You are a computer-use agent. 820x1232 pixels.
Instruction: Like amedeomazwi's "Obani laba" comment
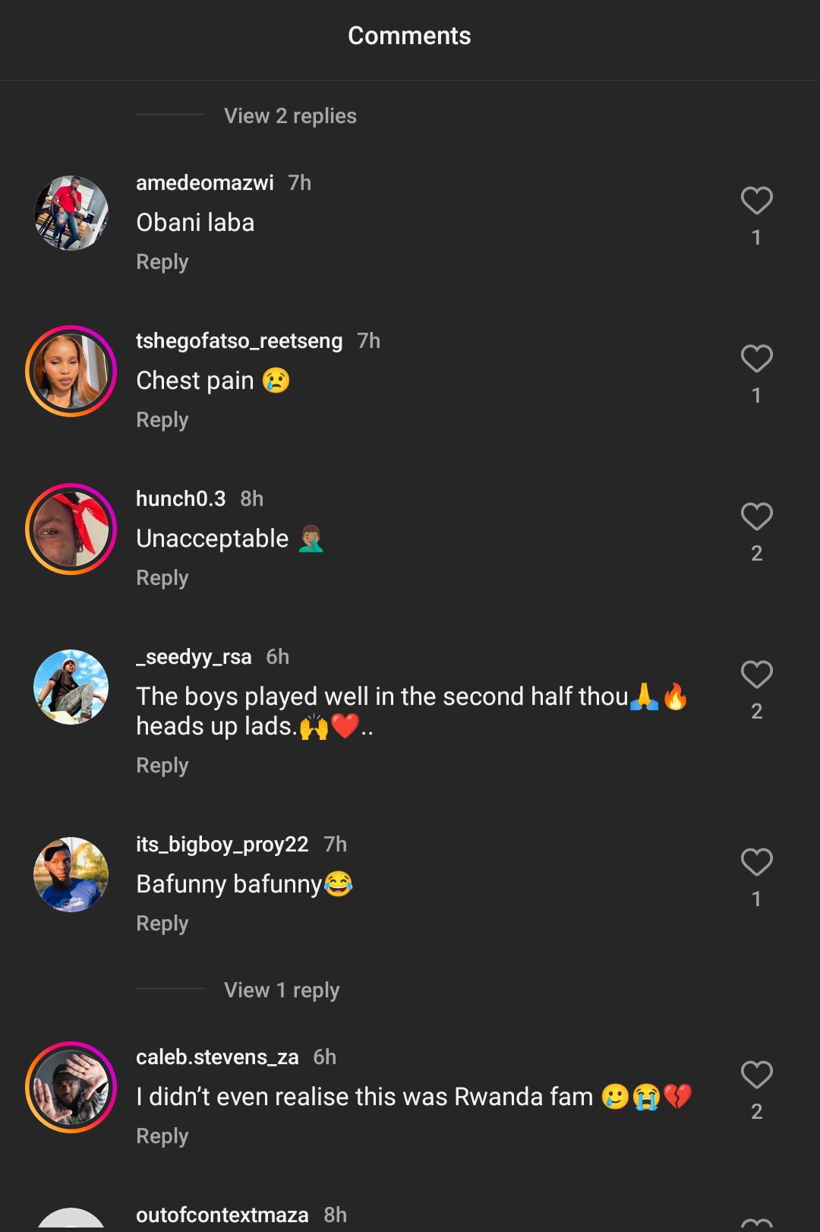(756, 201)
